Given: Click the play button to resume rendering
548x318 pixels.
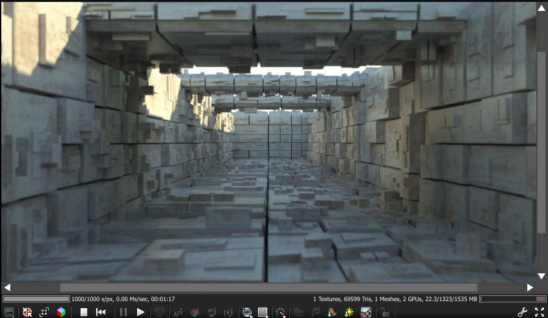Looking at the screenshot, I should coord(140,312).
